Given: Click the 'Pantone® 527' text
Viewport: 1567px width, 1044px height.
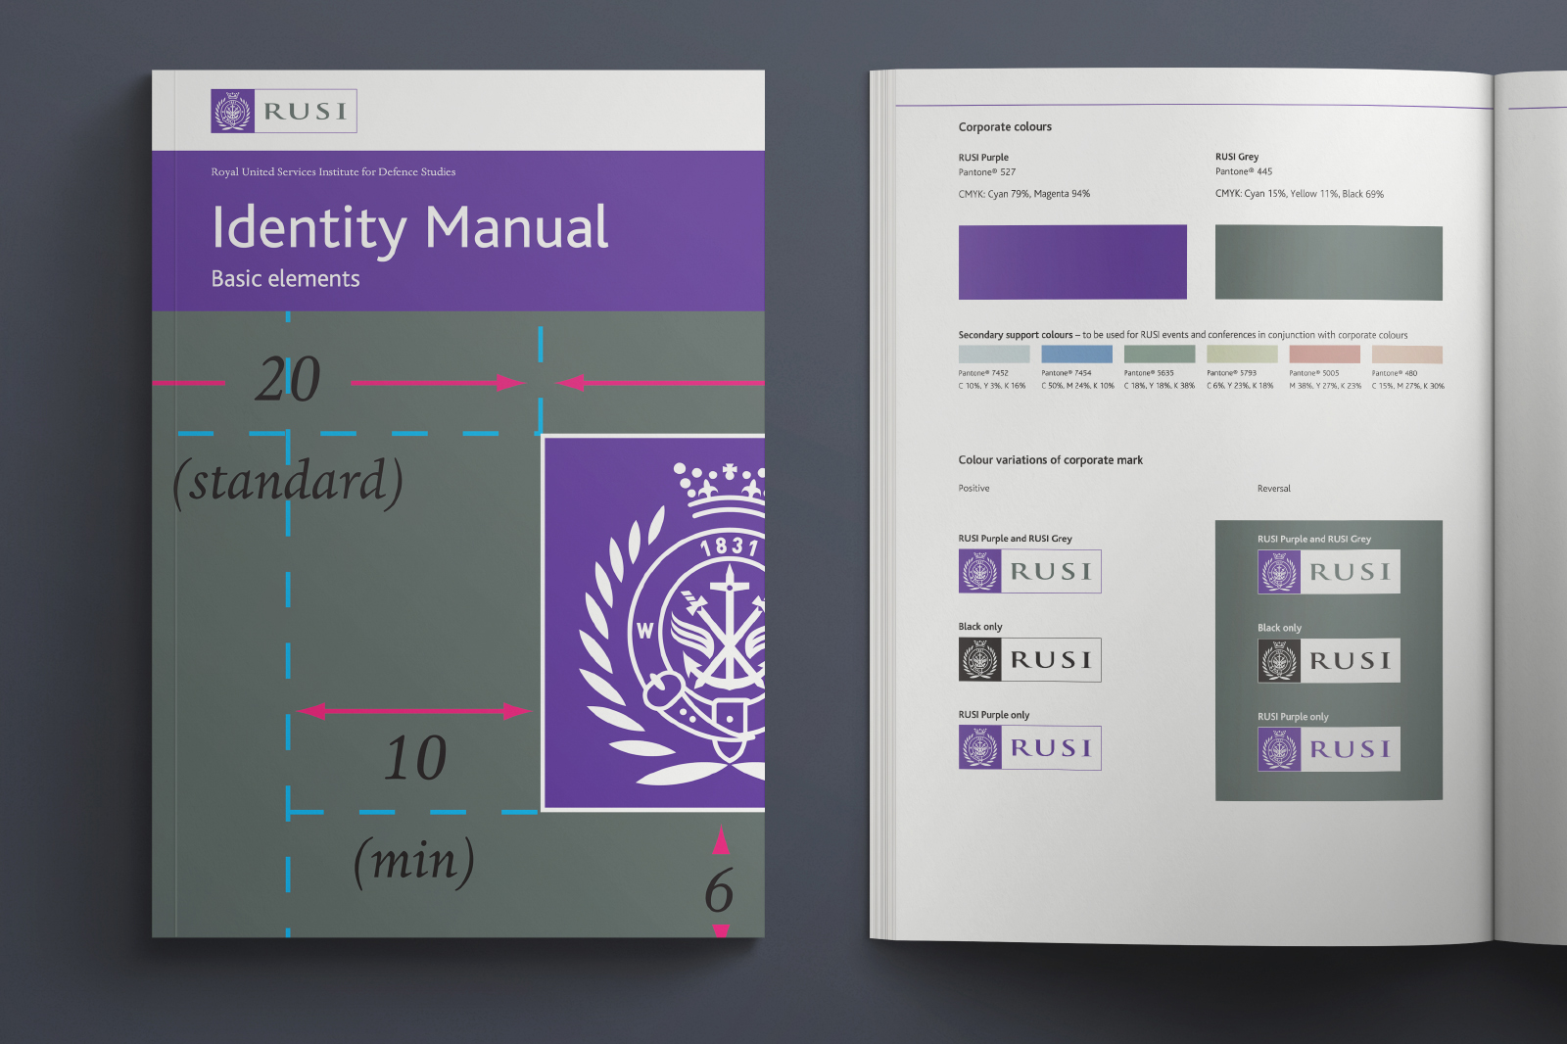Looking at the screenshot, I should click(x=986, y=172).
